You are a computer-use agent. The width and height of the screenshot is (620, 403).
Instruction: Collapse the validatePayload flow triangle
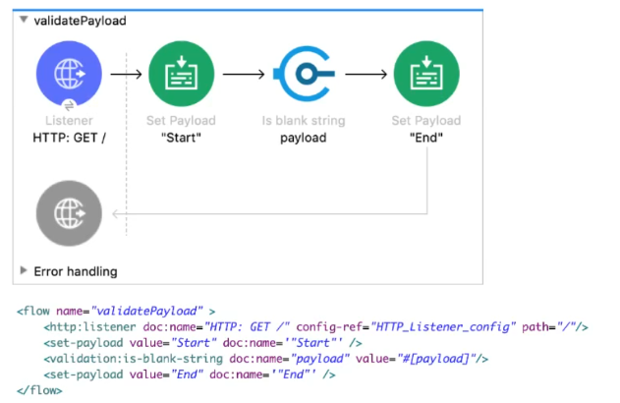coord(24,21)
